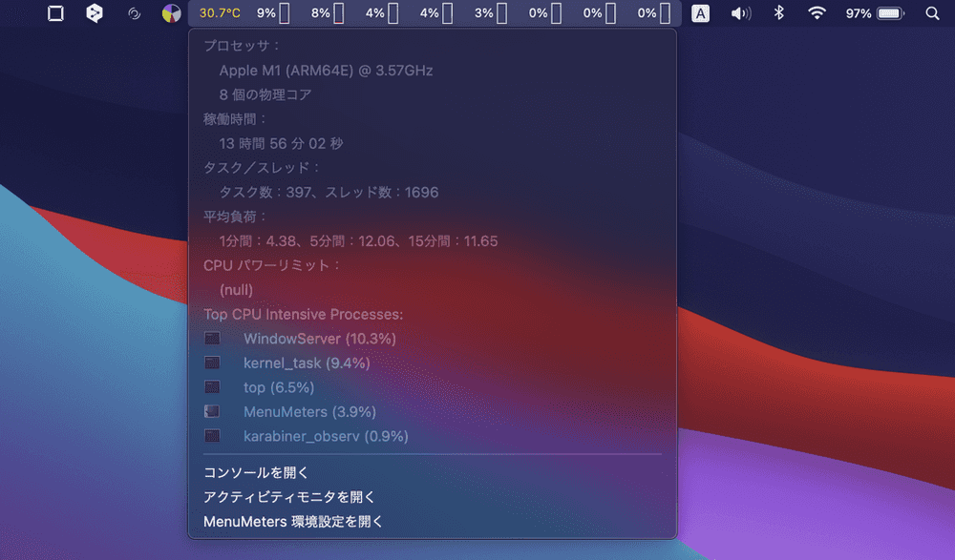The image size is (955, 560).
Task: Click the 8% CPU core meter
Action: [x=327, y=12]
